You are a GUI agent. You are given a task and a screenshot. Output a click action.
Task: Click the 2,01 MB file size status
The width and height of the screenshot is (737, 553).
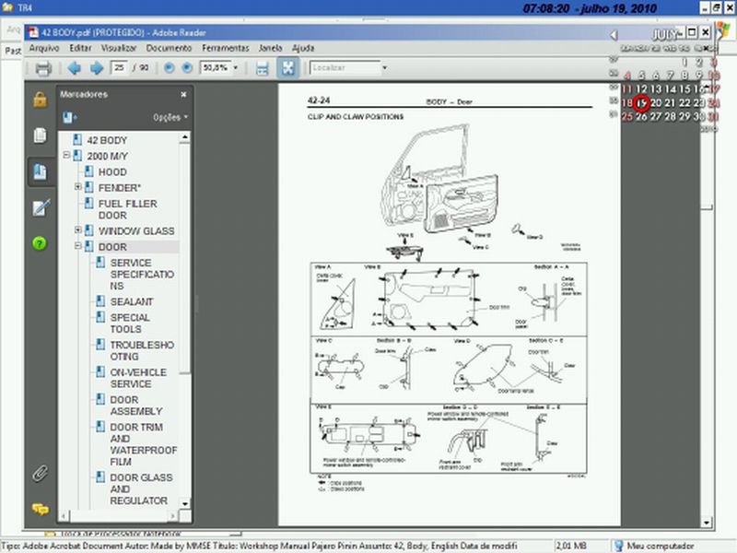(x=571, y=546)
